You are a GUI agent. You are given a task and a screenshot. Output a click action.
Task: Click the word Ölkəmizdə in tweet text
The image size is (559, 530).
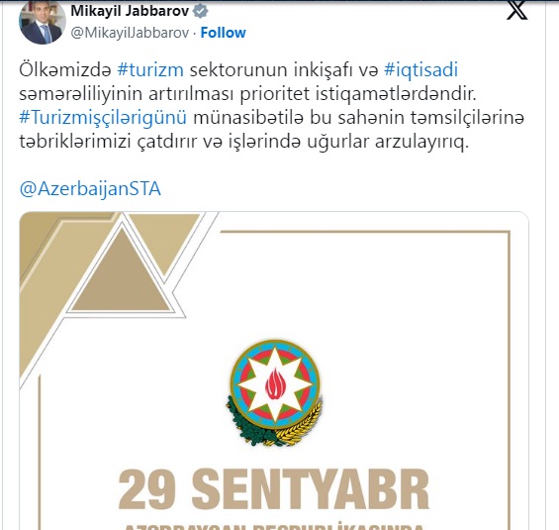pyautogui.click(x=65, y=69)
